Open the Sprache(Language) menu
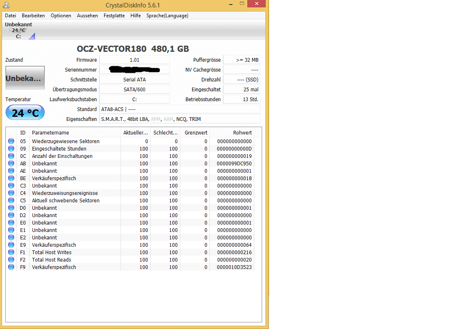 [x=167, y=16]
